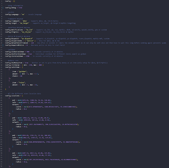Click the 'coords' key on line 57

(18, 124)
